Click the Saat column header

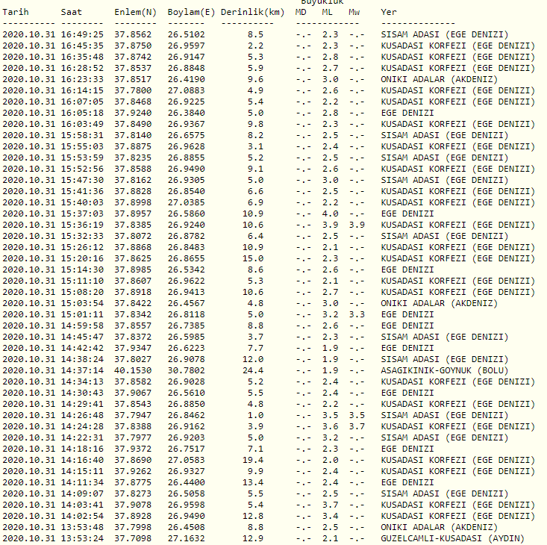tap(72, 13)
